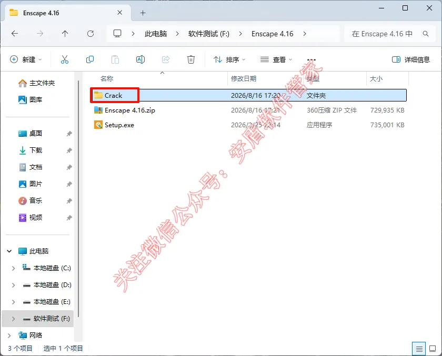
Task: Click the Paste clipboard icon
Action: click(115, 59)
